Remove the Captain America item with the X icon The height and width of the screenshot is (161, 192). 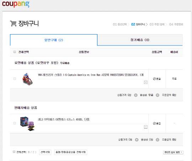(x=145, y=82)
